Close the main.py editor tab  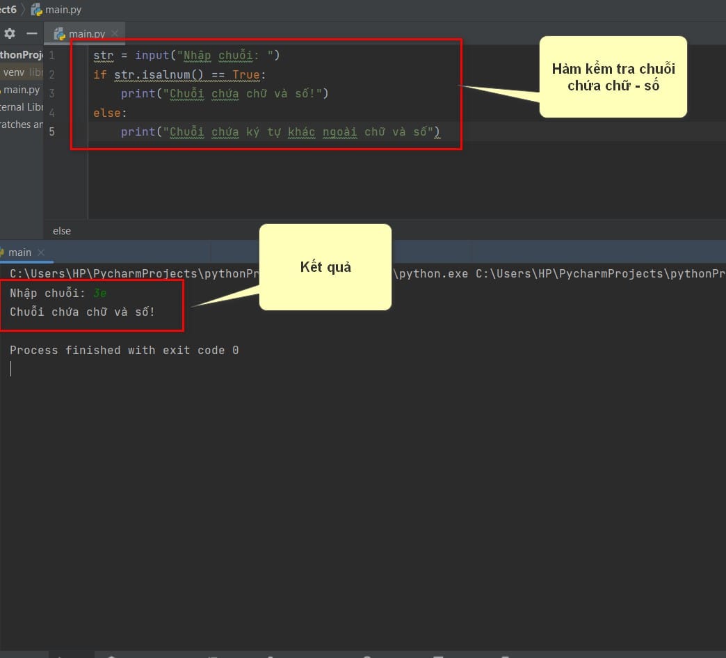click(x=115, y=33)
